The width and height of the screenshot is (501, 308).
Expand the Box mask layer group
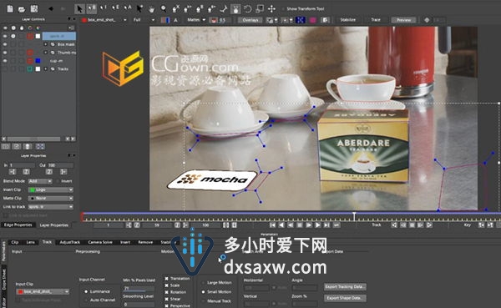[45, 44]
